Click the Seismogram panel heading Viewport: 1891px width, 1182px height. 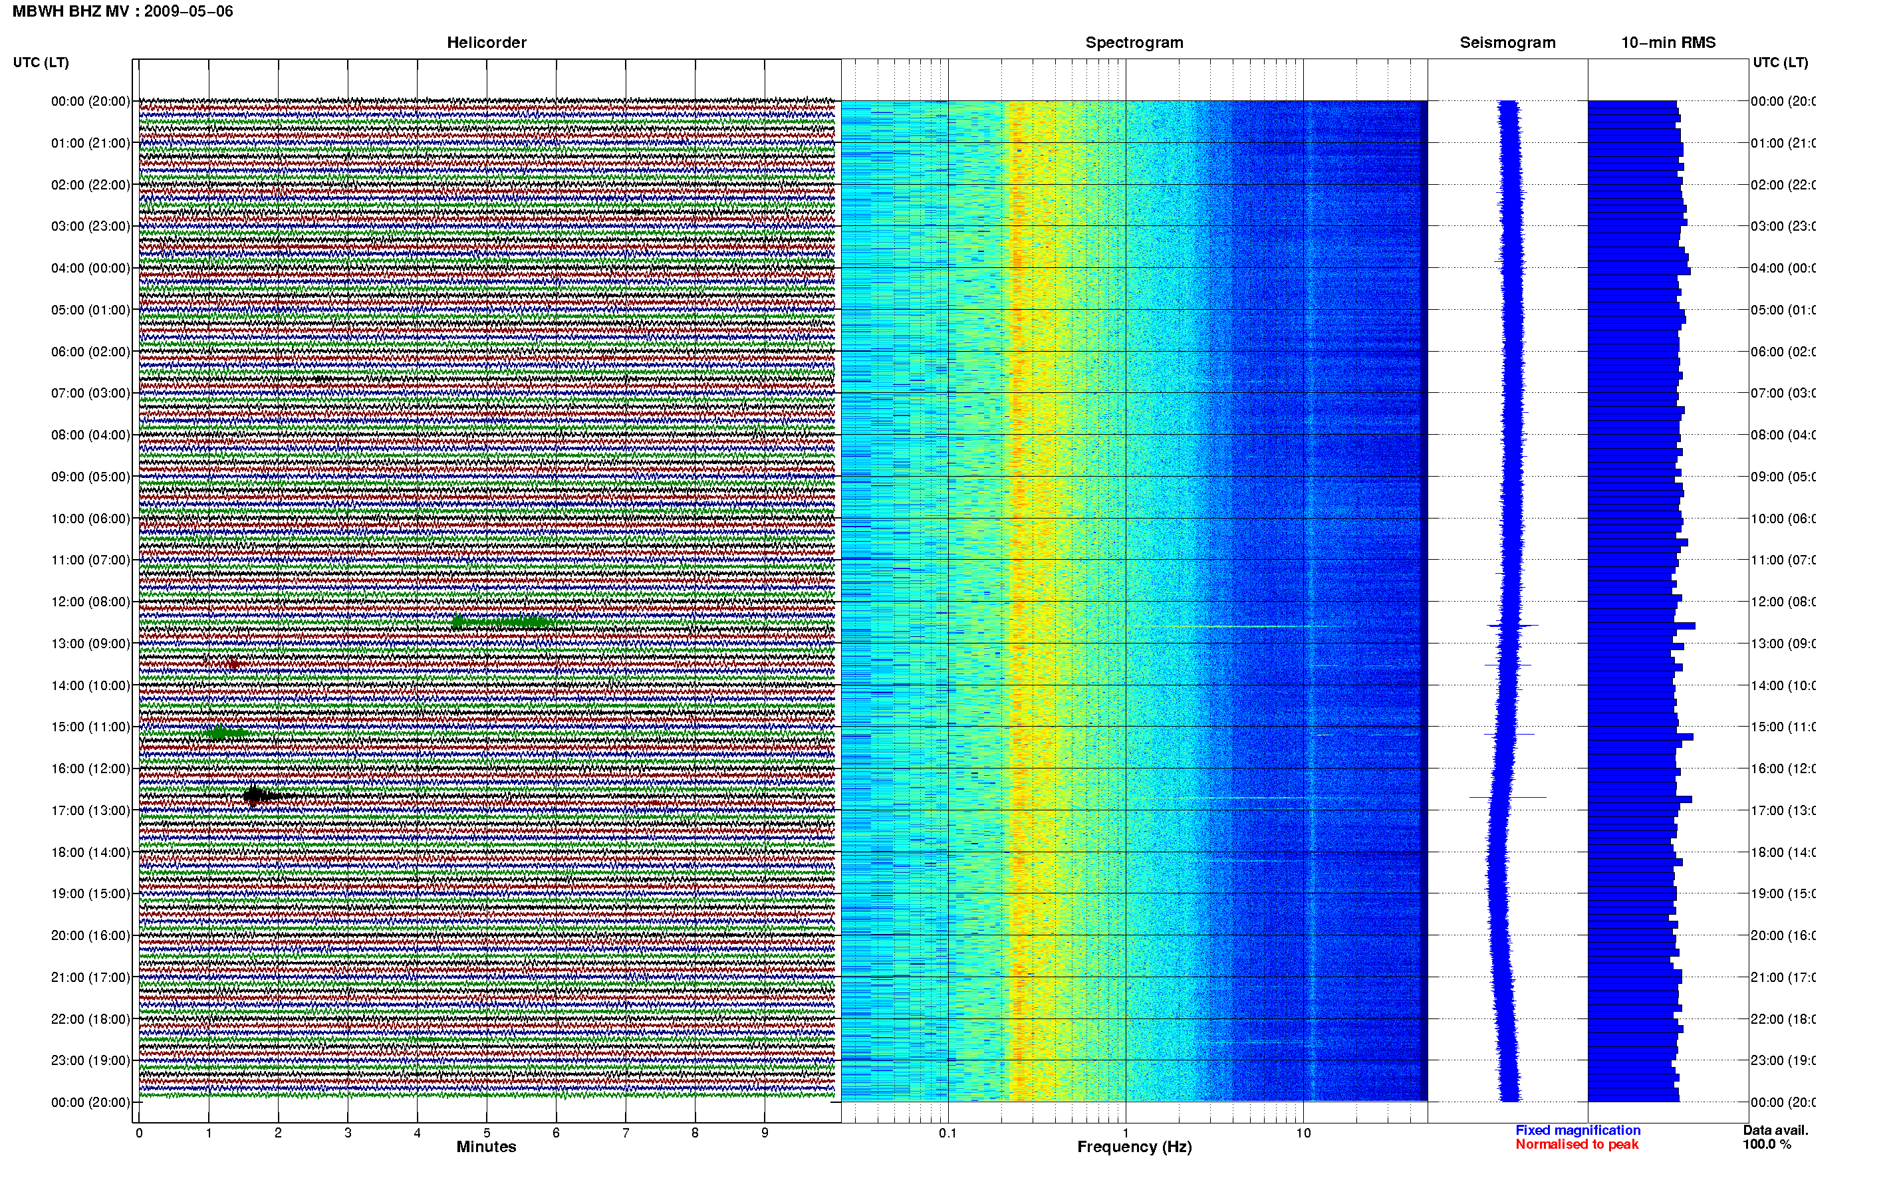click(x=1508, y=43)
